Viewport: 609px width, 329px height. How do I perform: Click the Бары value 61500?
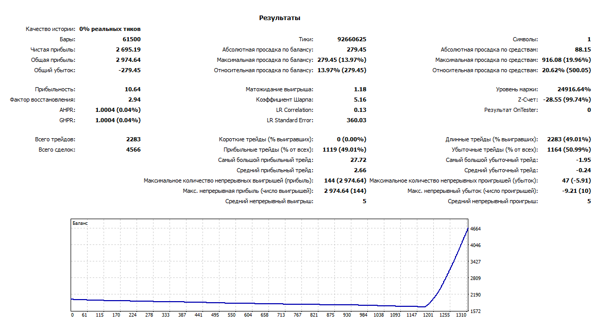(131, 39)
